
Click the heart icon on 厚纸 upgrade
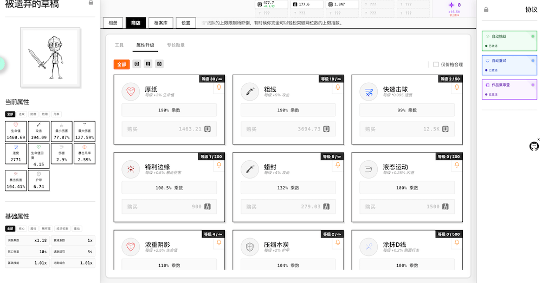point(130,92)
